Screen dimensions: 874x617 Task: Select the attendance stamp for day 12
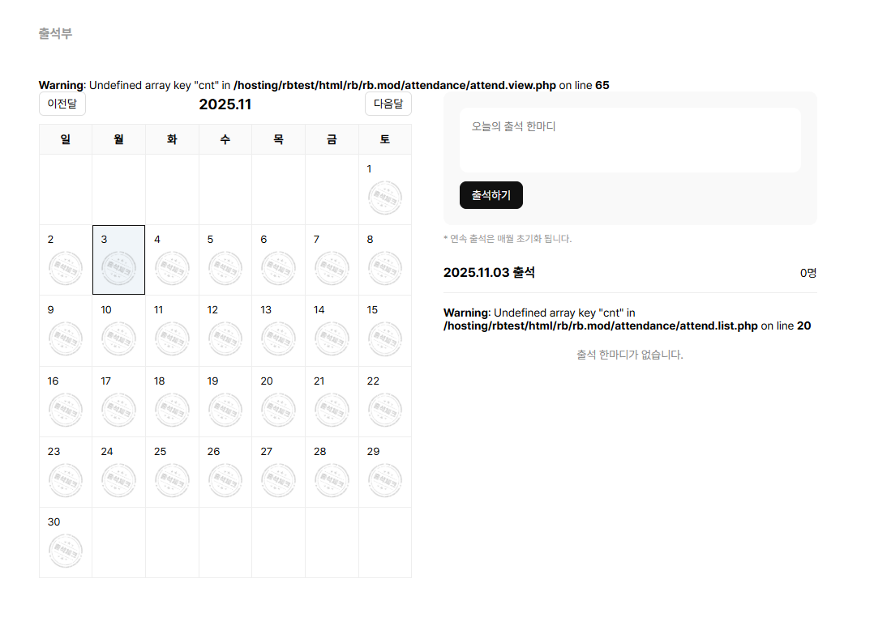225,338
